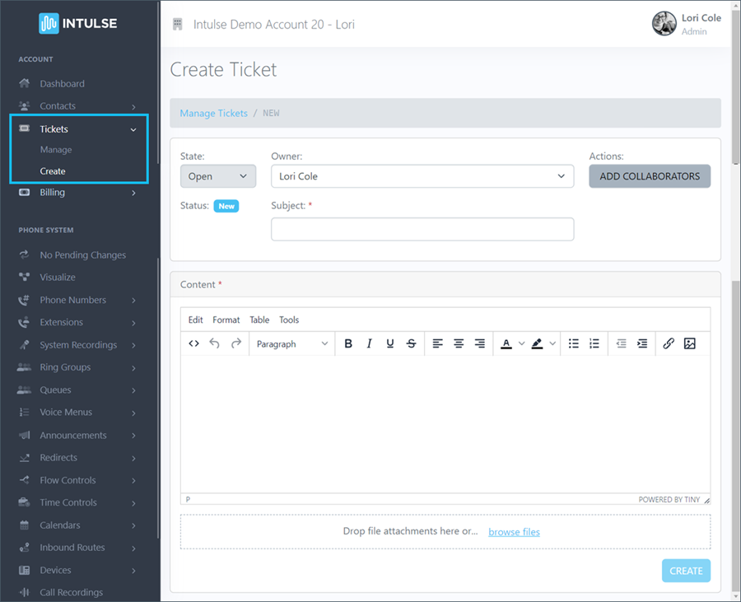Collapse the Tickets section in the sidebar

pos(133,128)
